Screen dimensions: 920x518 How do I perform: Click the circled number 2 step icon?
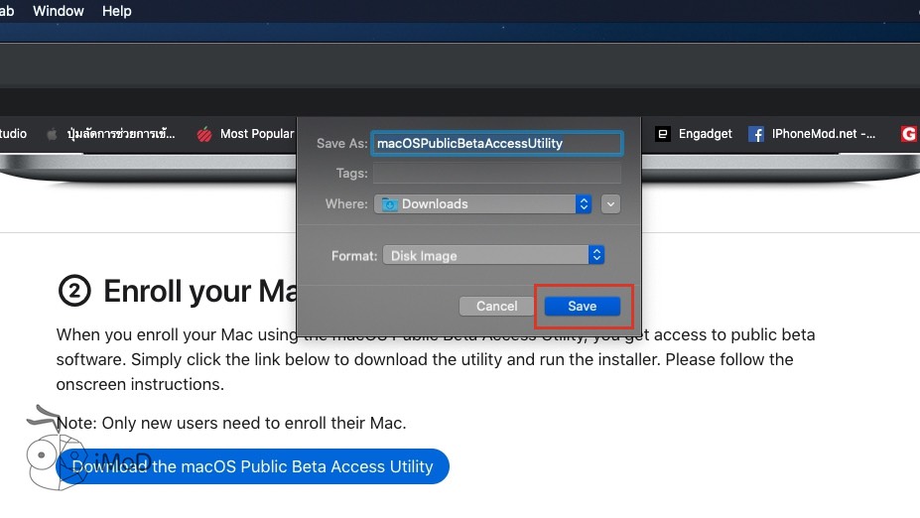74,292
